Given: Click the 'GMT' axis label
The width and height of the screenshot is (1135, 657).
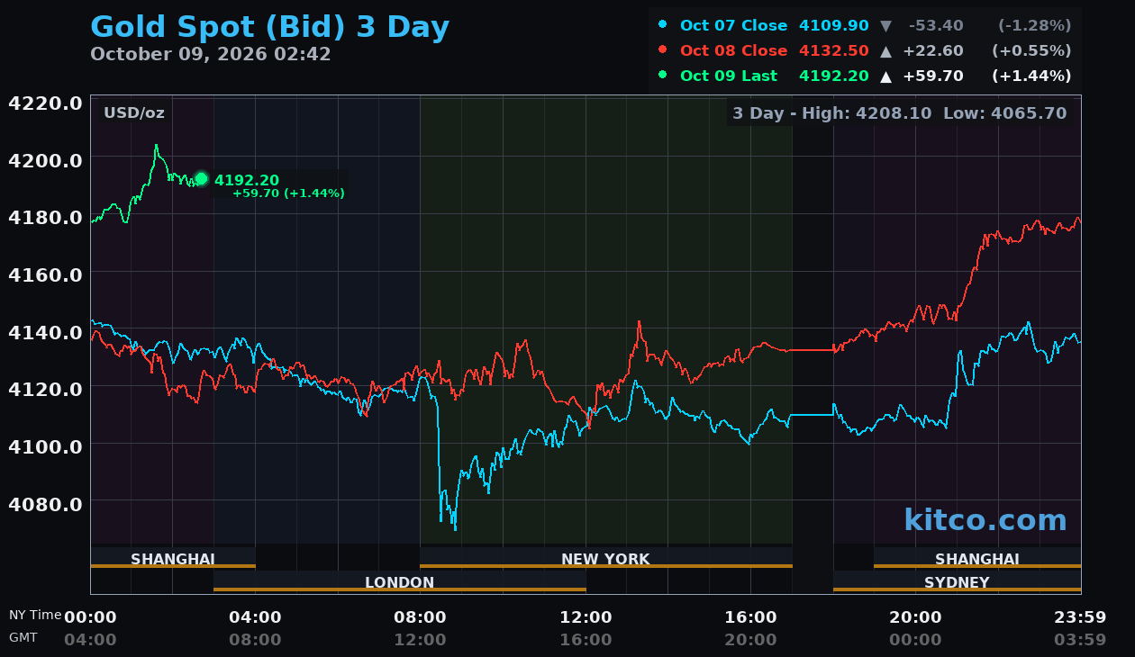Looking at the screenshot, I should (23, 637).
